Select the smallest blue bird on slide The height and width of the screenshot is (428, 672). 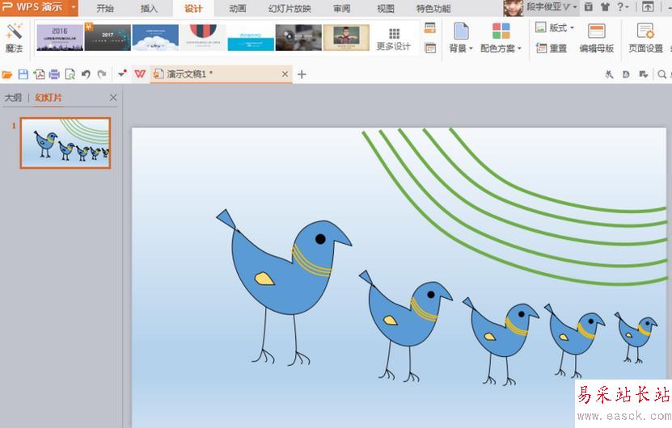pos(636,337)
